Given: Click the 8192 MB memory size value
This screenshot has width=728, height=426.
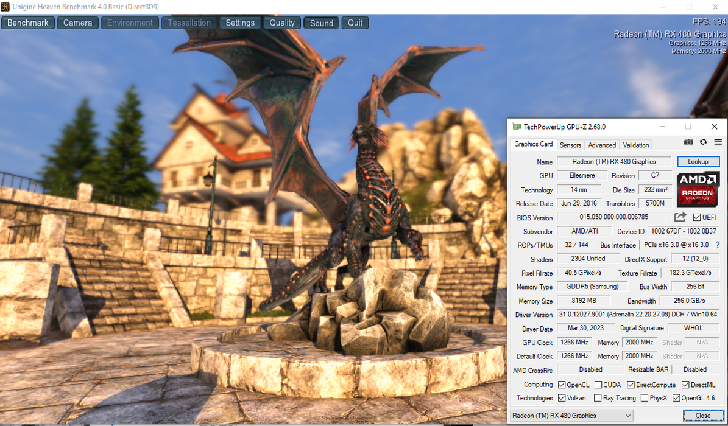Looking at the screenshot, I should (584, 300).
